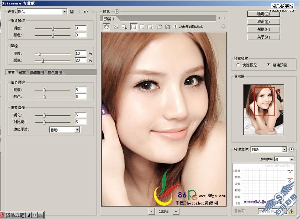Click the 100% zoom level text
The height and width of the screenshot is (219, 300).
(x=164, y=211)
